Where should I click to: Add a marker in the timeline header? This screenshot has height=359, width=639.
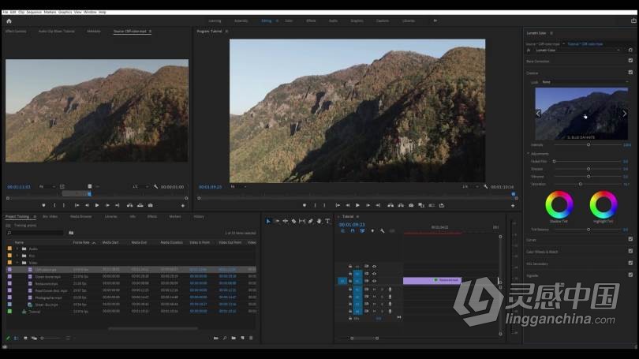pyautogui.click(x=372, y=231)
